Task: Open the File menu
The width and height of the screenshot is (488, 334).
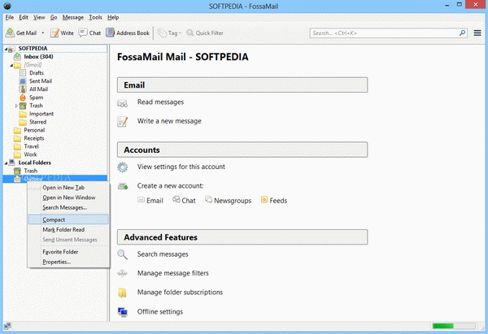Action: (x=9, y=17)
